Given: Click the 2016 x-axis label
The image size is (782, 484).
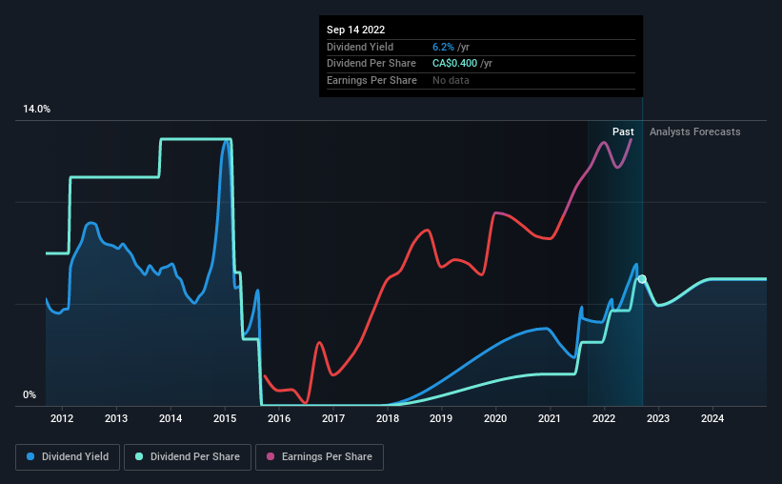Looking at the screenshot, I should (279, 418).
